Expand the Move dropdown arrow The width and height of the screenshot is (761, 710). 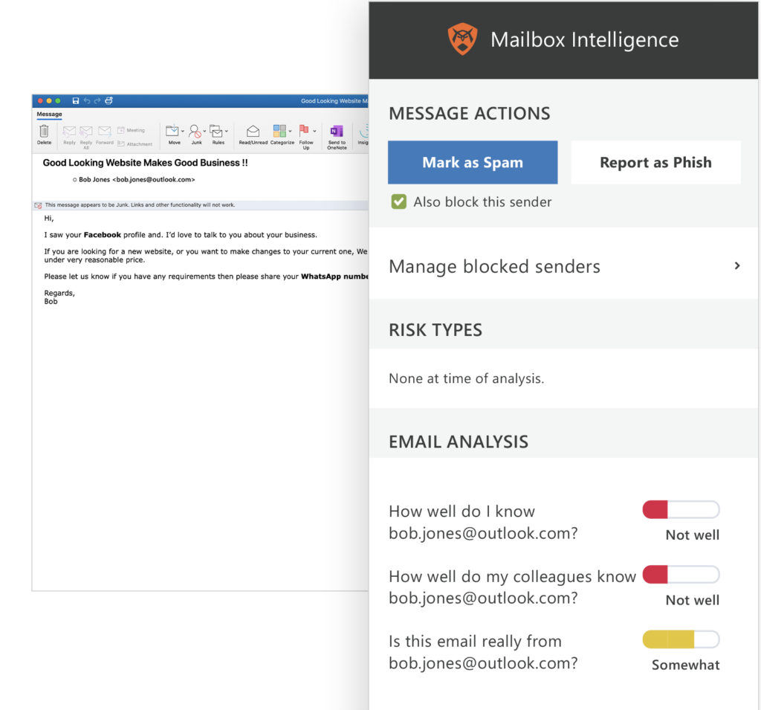click(x=183, y=131)
